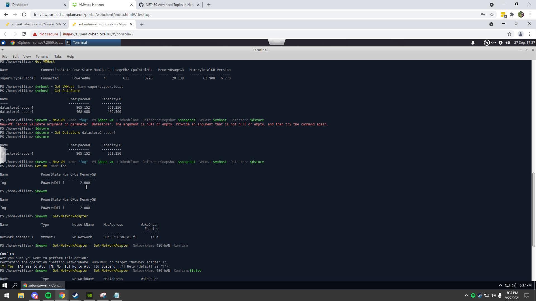
Task: Open Steam from the Windows taskbar
Action: [x=75, y=295]
